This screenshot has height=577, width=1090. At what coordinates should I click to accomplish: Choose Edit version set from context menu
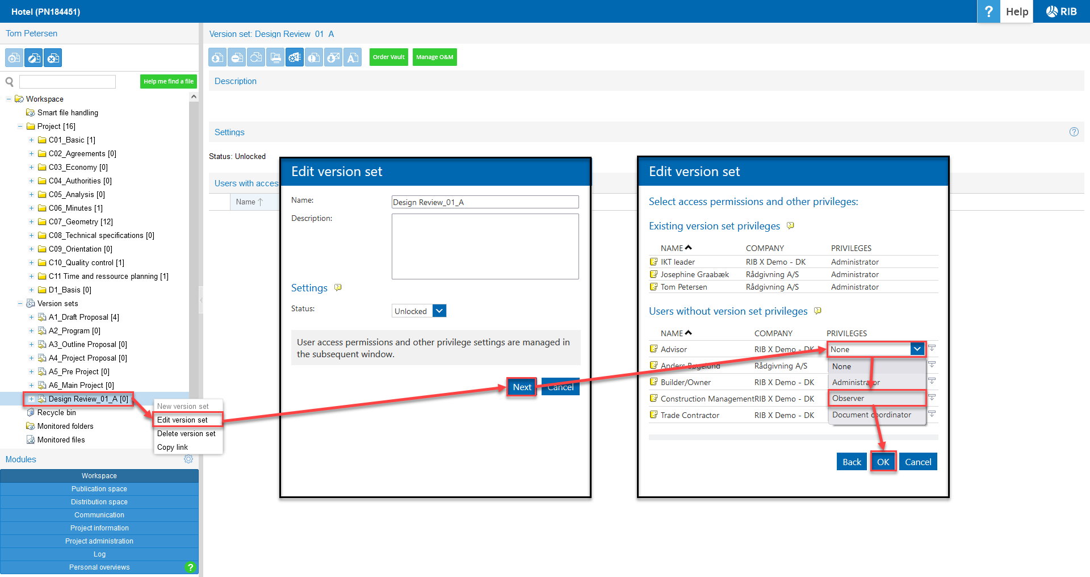(x=182, y=420)
